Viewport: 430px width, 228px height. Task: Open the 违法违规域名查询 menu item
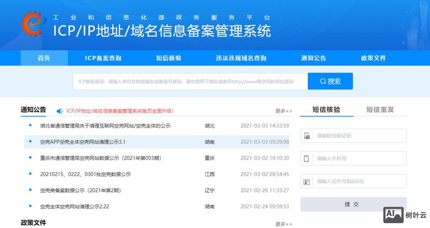click(241, 58)
